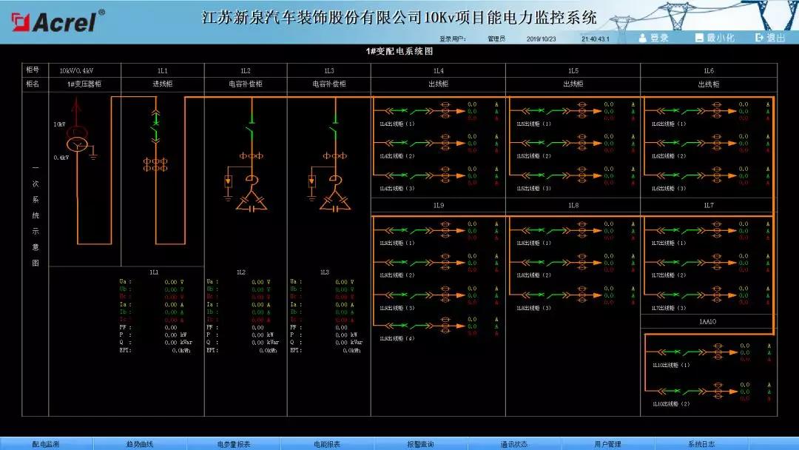Viewport: 799px width, 450px height.
Task: Click the 1L5 outgoing cabinet (3) current transformer
Action: [x=581, y=175]
